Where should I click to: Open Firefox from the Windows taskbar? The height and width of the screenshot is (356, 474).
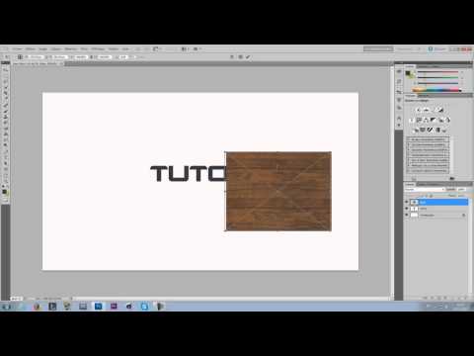click(37, 307)
